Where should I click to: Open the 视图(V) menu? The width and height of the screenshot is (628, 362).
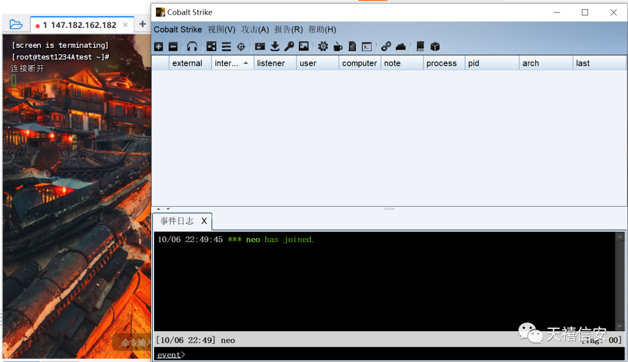(222, 30)
